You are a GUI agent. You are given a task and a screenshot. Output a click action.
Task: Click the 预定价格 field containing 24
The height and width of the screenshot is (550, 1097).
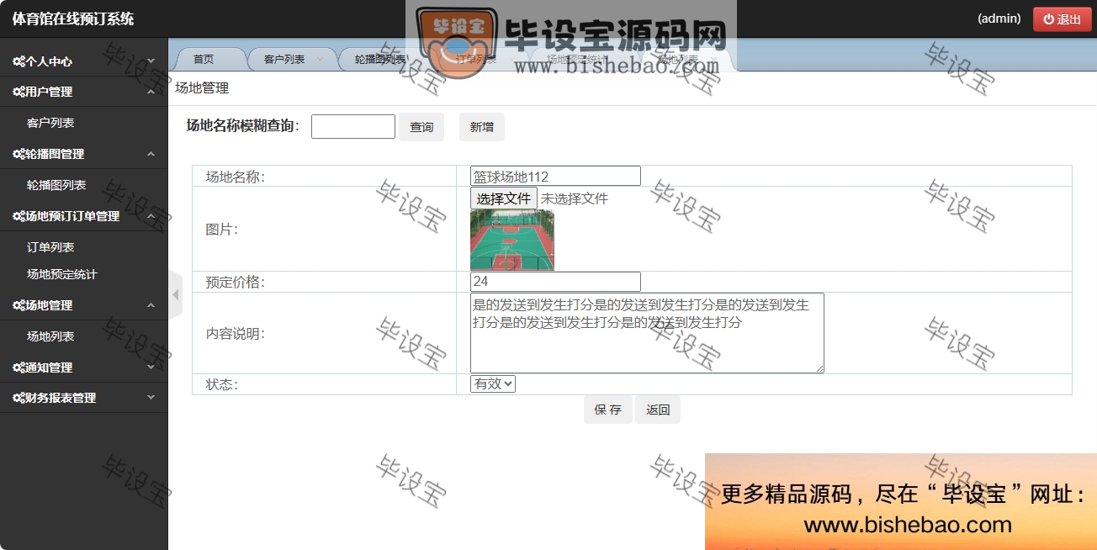(555, 282)
